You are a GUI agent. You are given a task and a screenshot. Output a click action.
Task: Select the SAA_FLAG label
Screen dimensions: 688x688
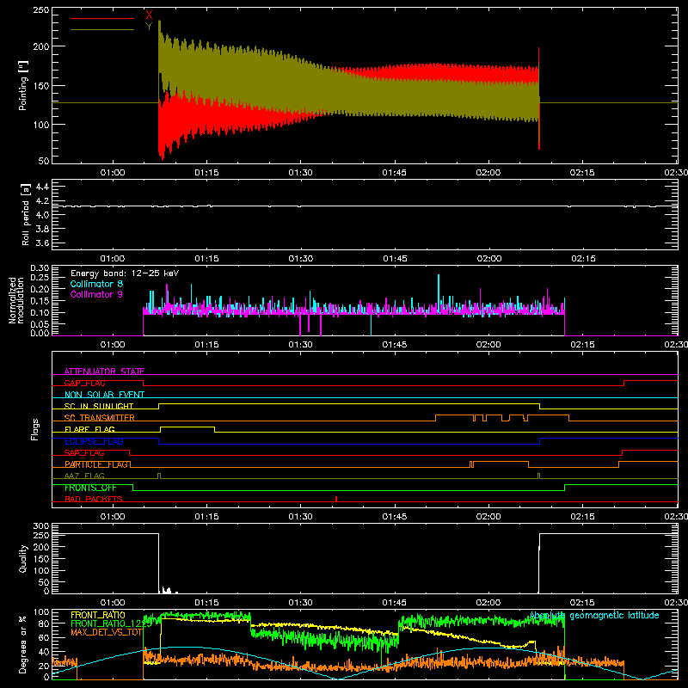pos(84,452)
